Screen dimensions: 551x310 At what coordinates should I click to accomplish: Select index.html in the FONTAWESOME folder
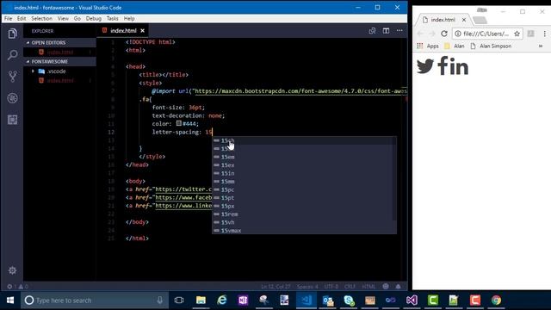59,80
